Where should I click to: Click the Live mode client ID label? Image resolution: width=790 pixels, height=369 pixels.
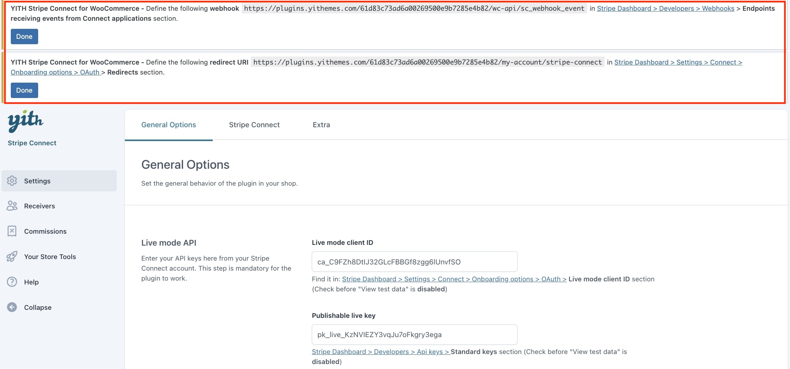pos(343,243)
